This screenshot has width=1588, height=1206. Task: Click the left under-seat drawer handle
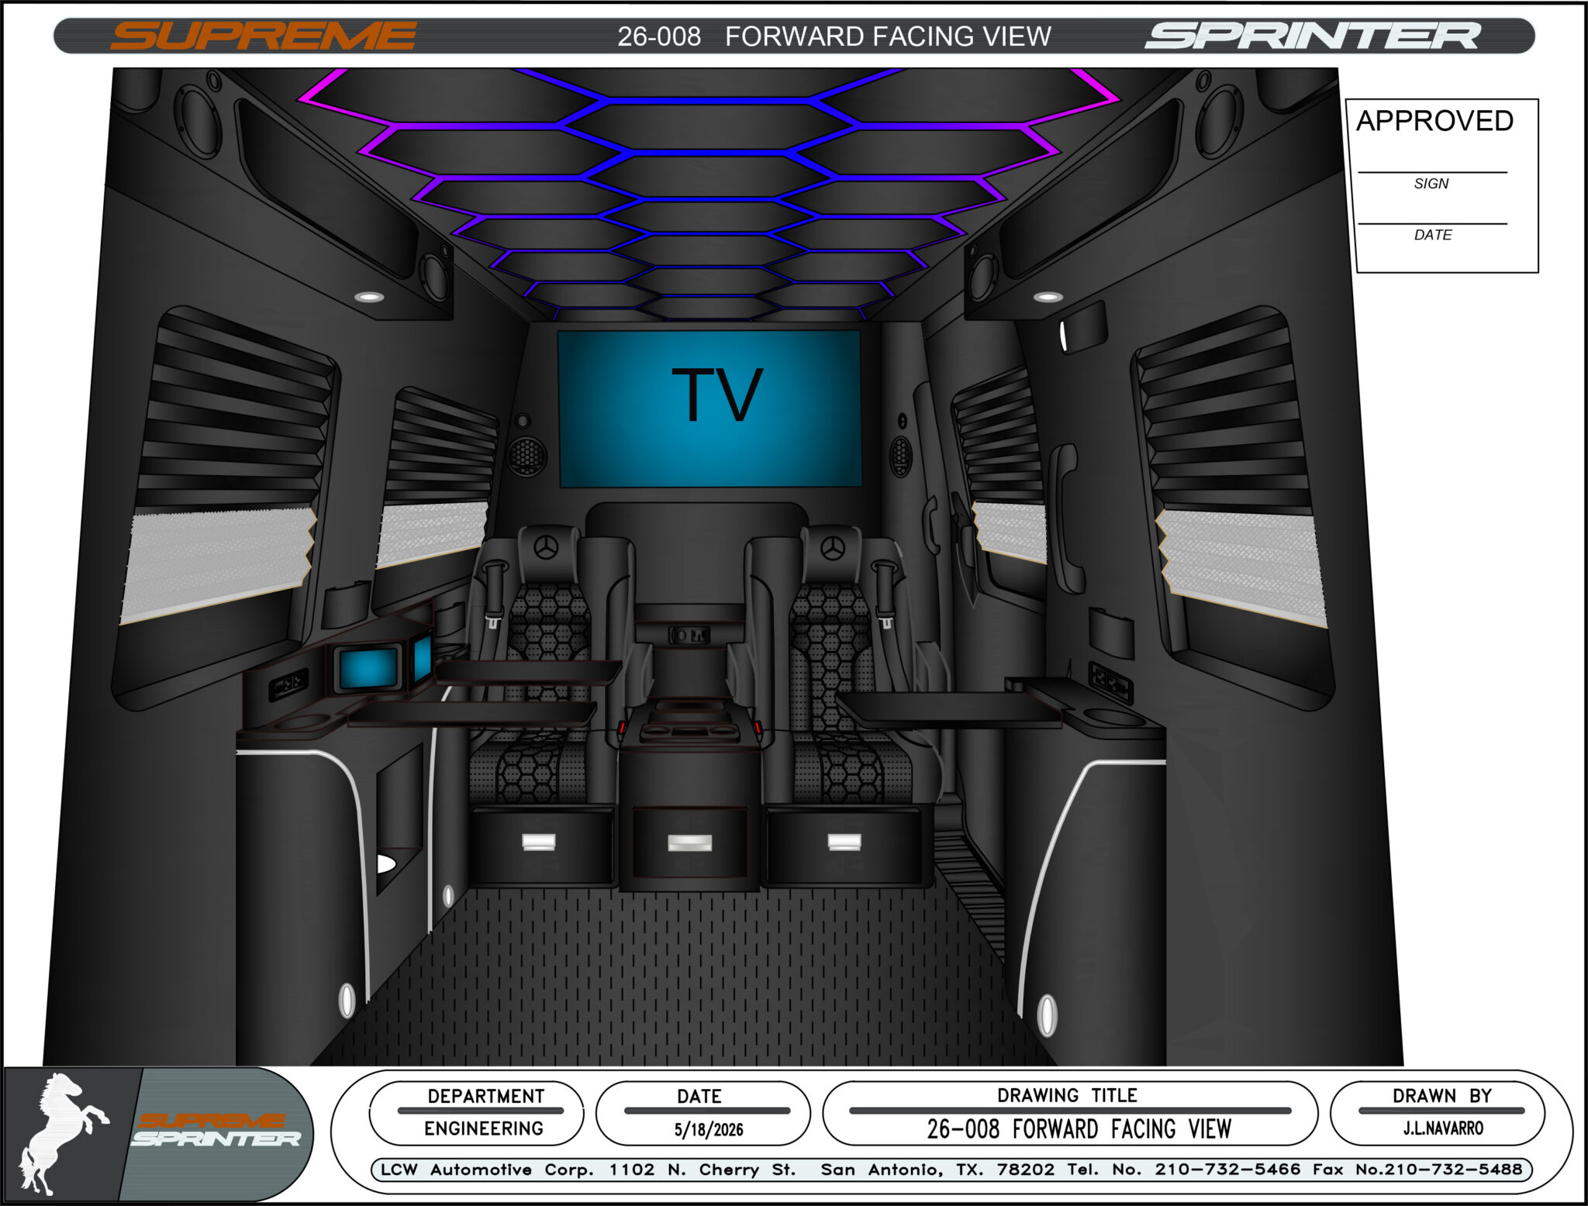coord(539,842)
